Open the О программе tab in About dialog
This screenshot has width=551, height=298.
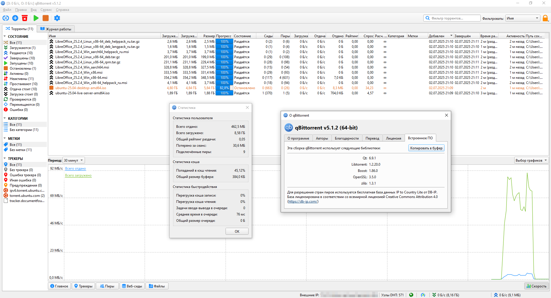[x=298, y=138]
